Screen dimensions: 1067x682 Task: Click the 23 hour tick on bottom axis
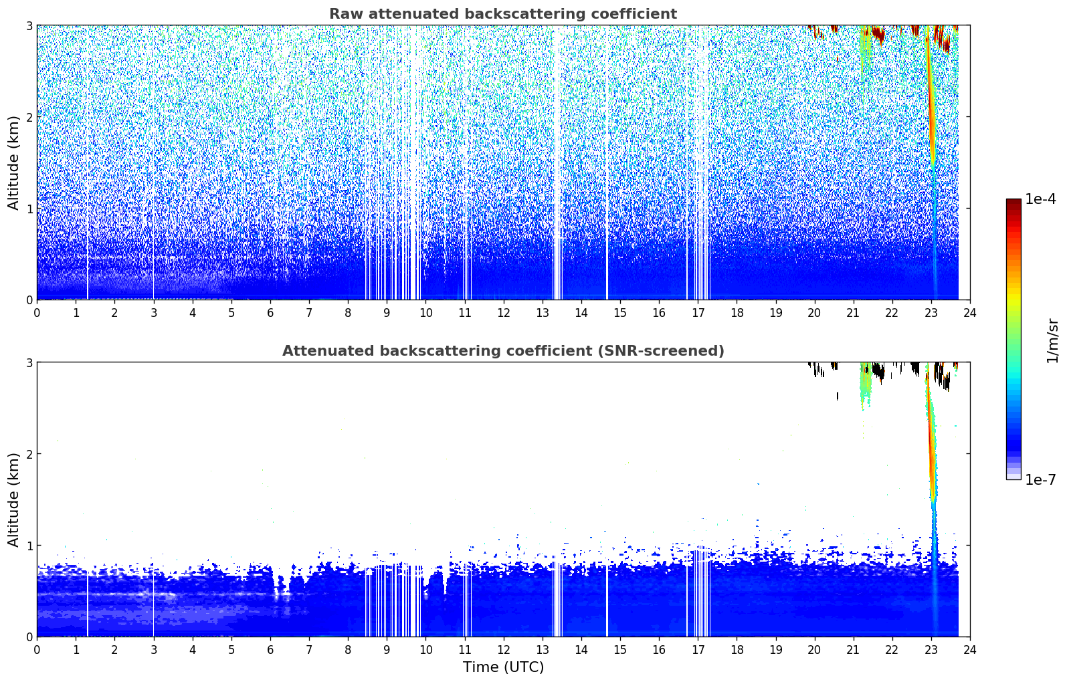pyautogui.click(x=931, y=649)
